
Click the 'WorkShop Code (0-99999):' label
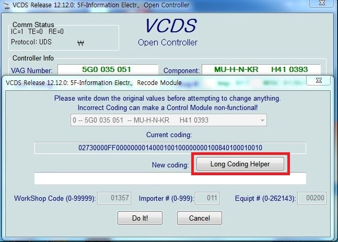tap(55, 198)
